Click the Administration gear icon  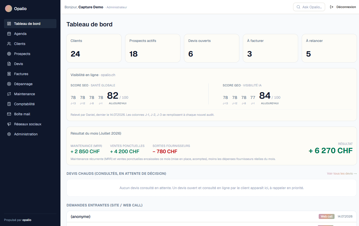point(9,134)
